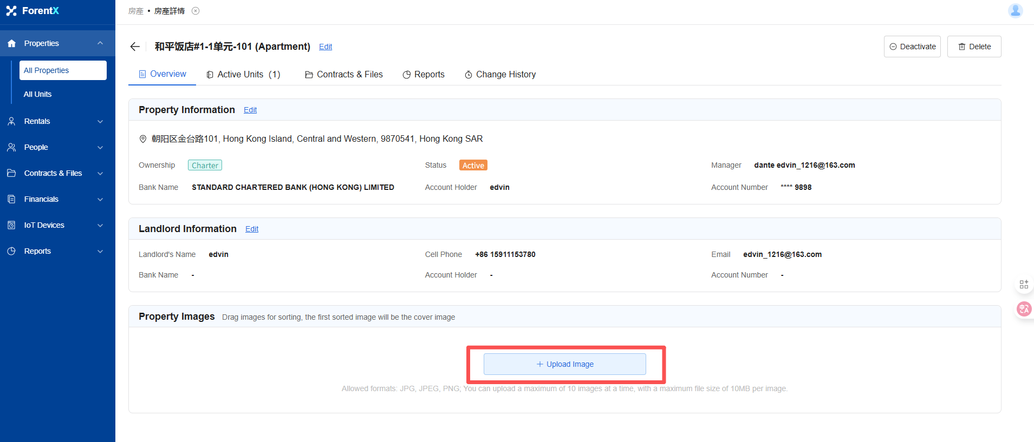Click the IoT Devices sidebar icon
1034x442 pixels.
pos(11,225)
